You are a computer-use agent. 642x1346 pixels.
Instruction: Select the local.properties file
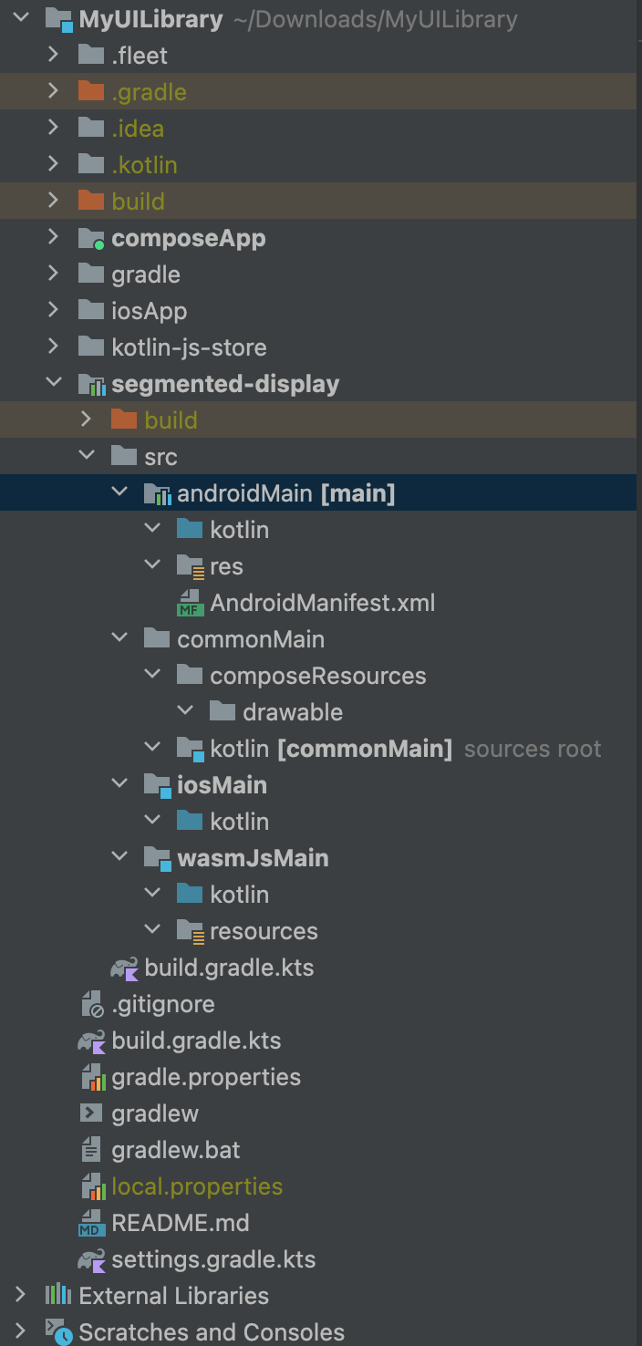point(196,1186)
